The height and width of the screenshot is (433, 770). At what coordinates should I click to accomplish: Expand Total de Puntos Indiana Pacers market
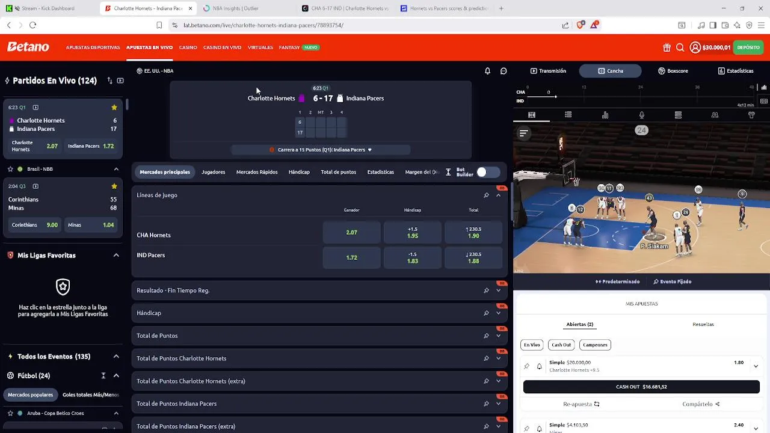coord(498,404)
